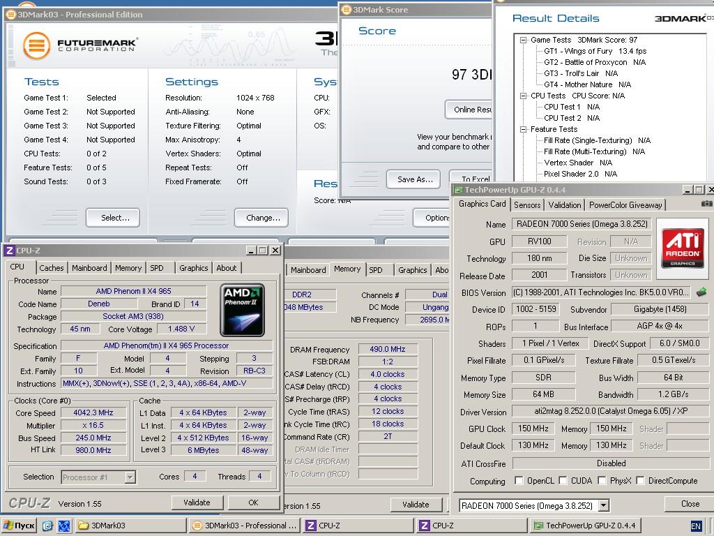This screenshot has height=536, width=714.
Task: Select the Vertex Shader tree row
Action: point(578,163)
